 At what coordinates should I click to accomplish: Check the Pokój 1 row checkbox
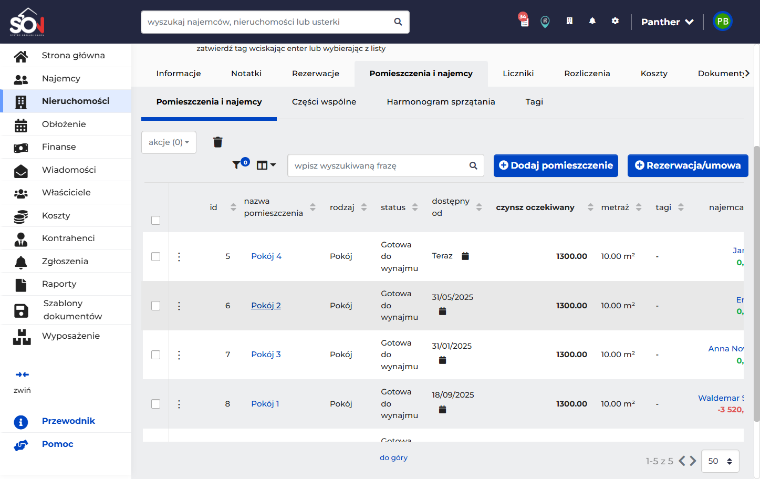point(156,404)
